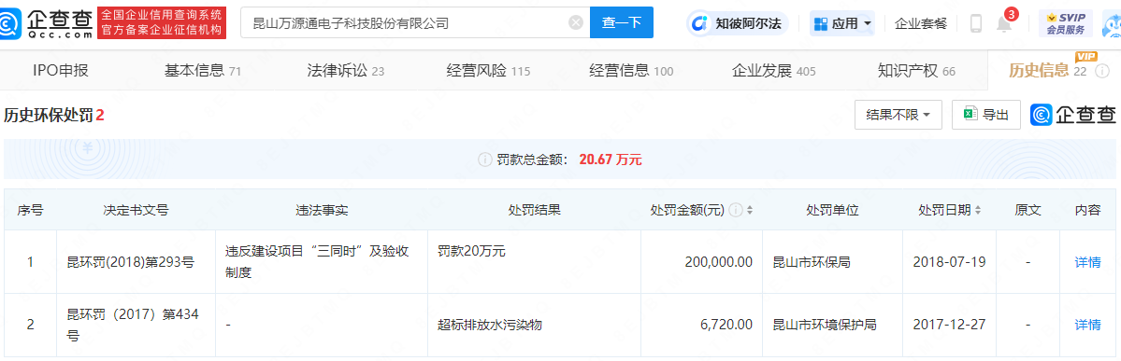The width and height of the screenshot is (1121, 361).
Task: Clear the search box with X icon
Action: click(x=576, y=22)
